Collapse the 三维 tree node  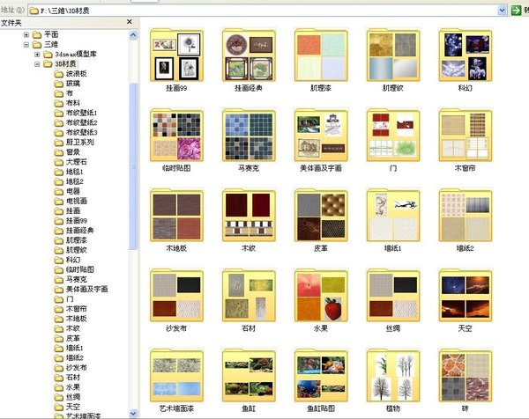tap(26, 45)
